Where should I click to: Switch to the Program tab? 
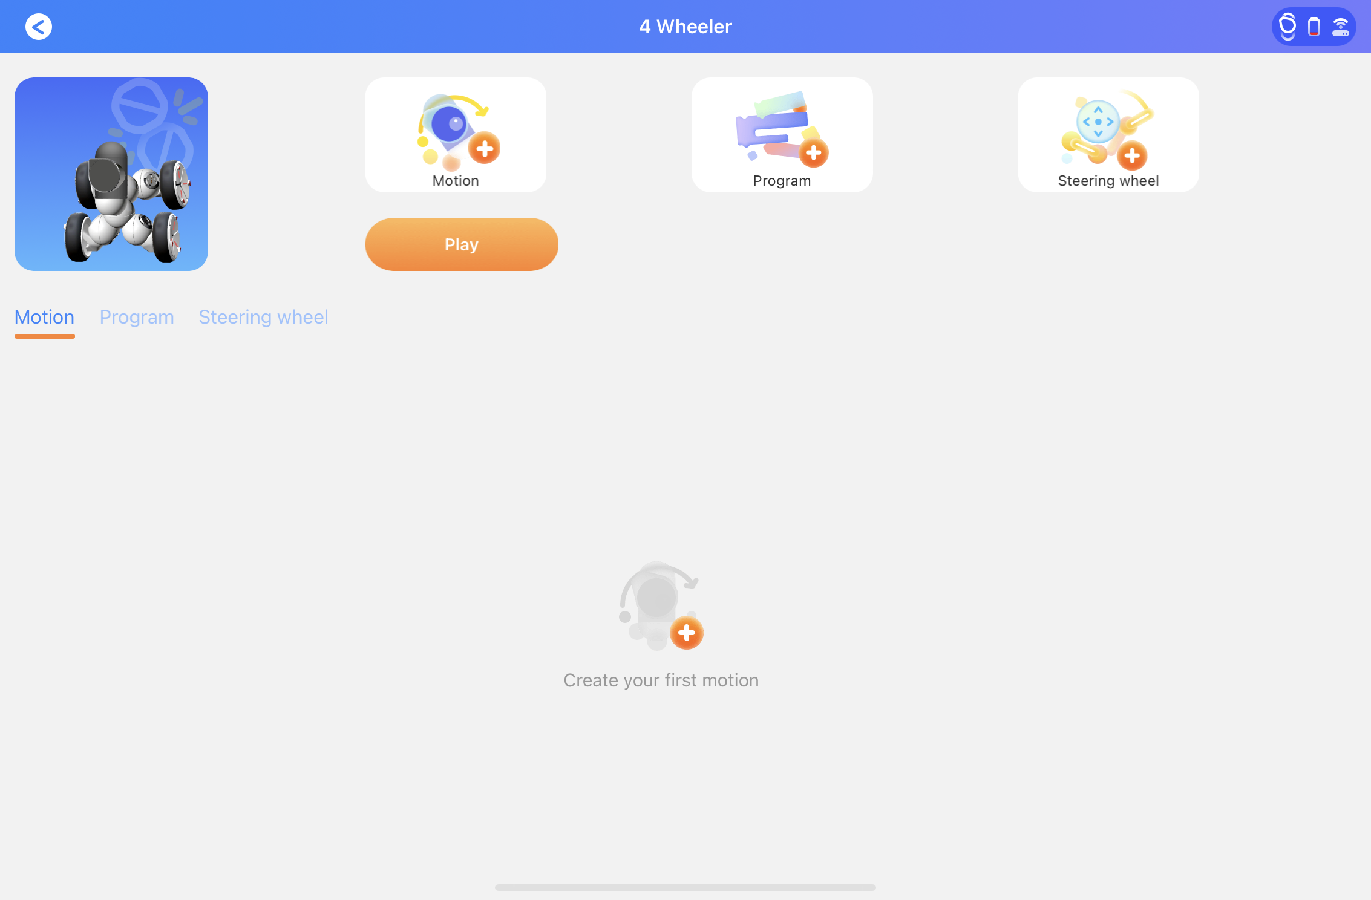click(x=137, y=316)
